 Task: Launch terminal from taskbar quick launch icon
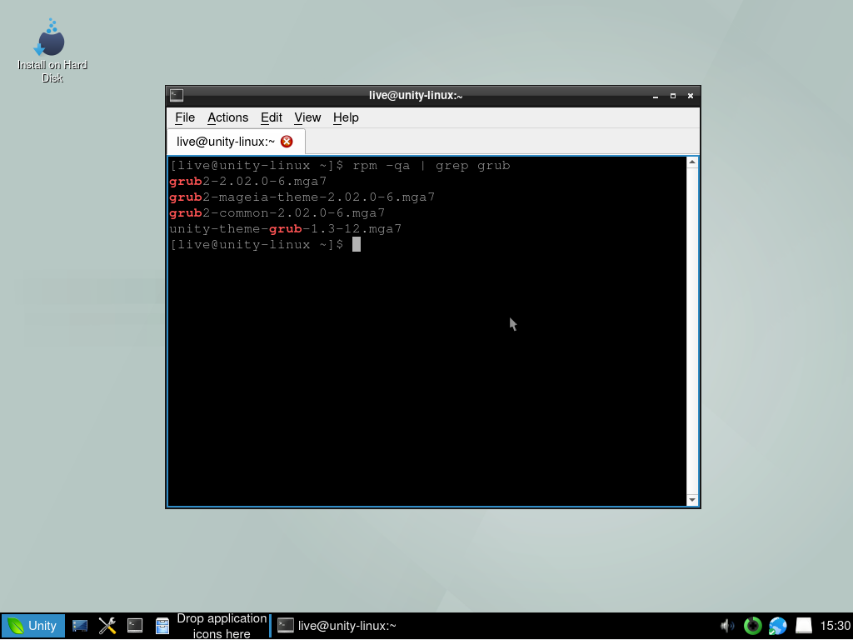(135, 626)
